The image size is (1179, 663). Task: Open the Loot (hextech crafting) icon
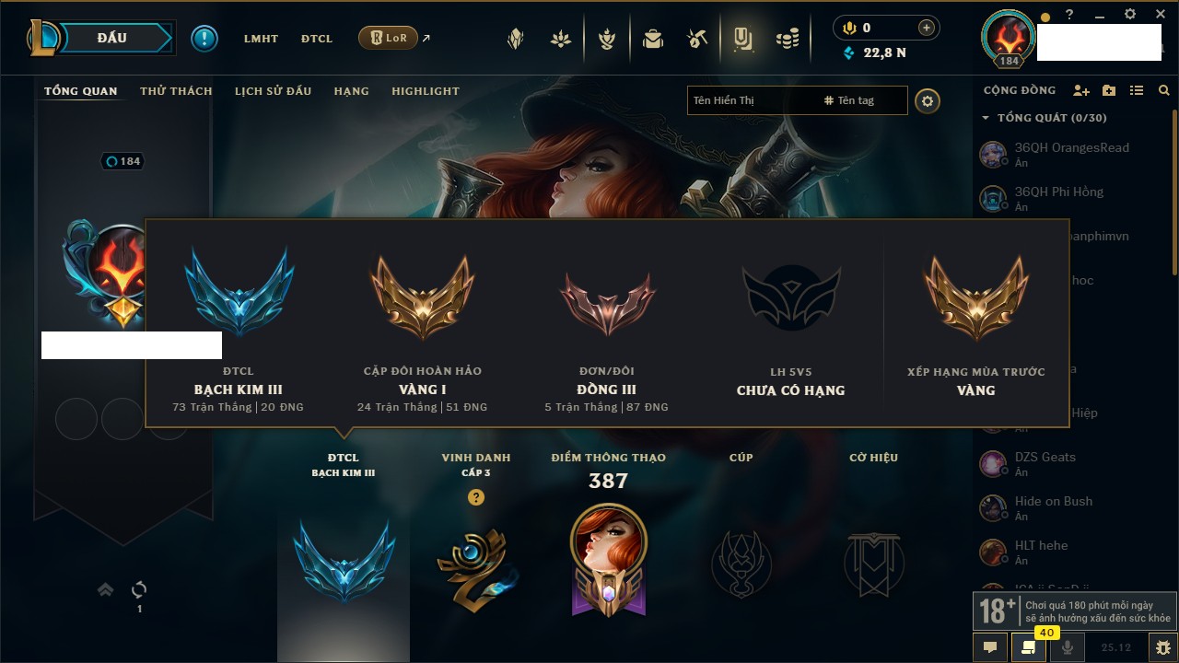[697, 39]
